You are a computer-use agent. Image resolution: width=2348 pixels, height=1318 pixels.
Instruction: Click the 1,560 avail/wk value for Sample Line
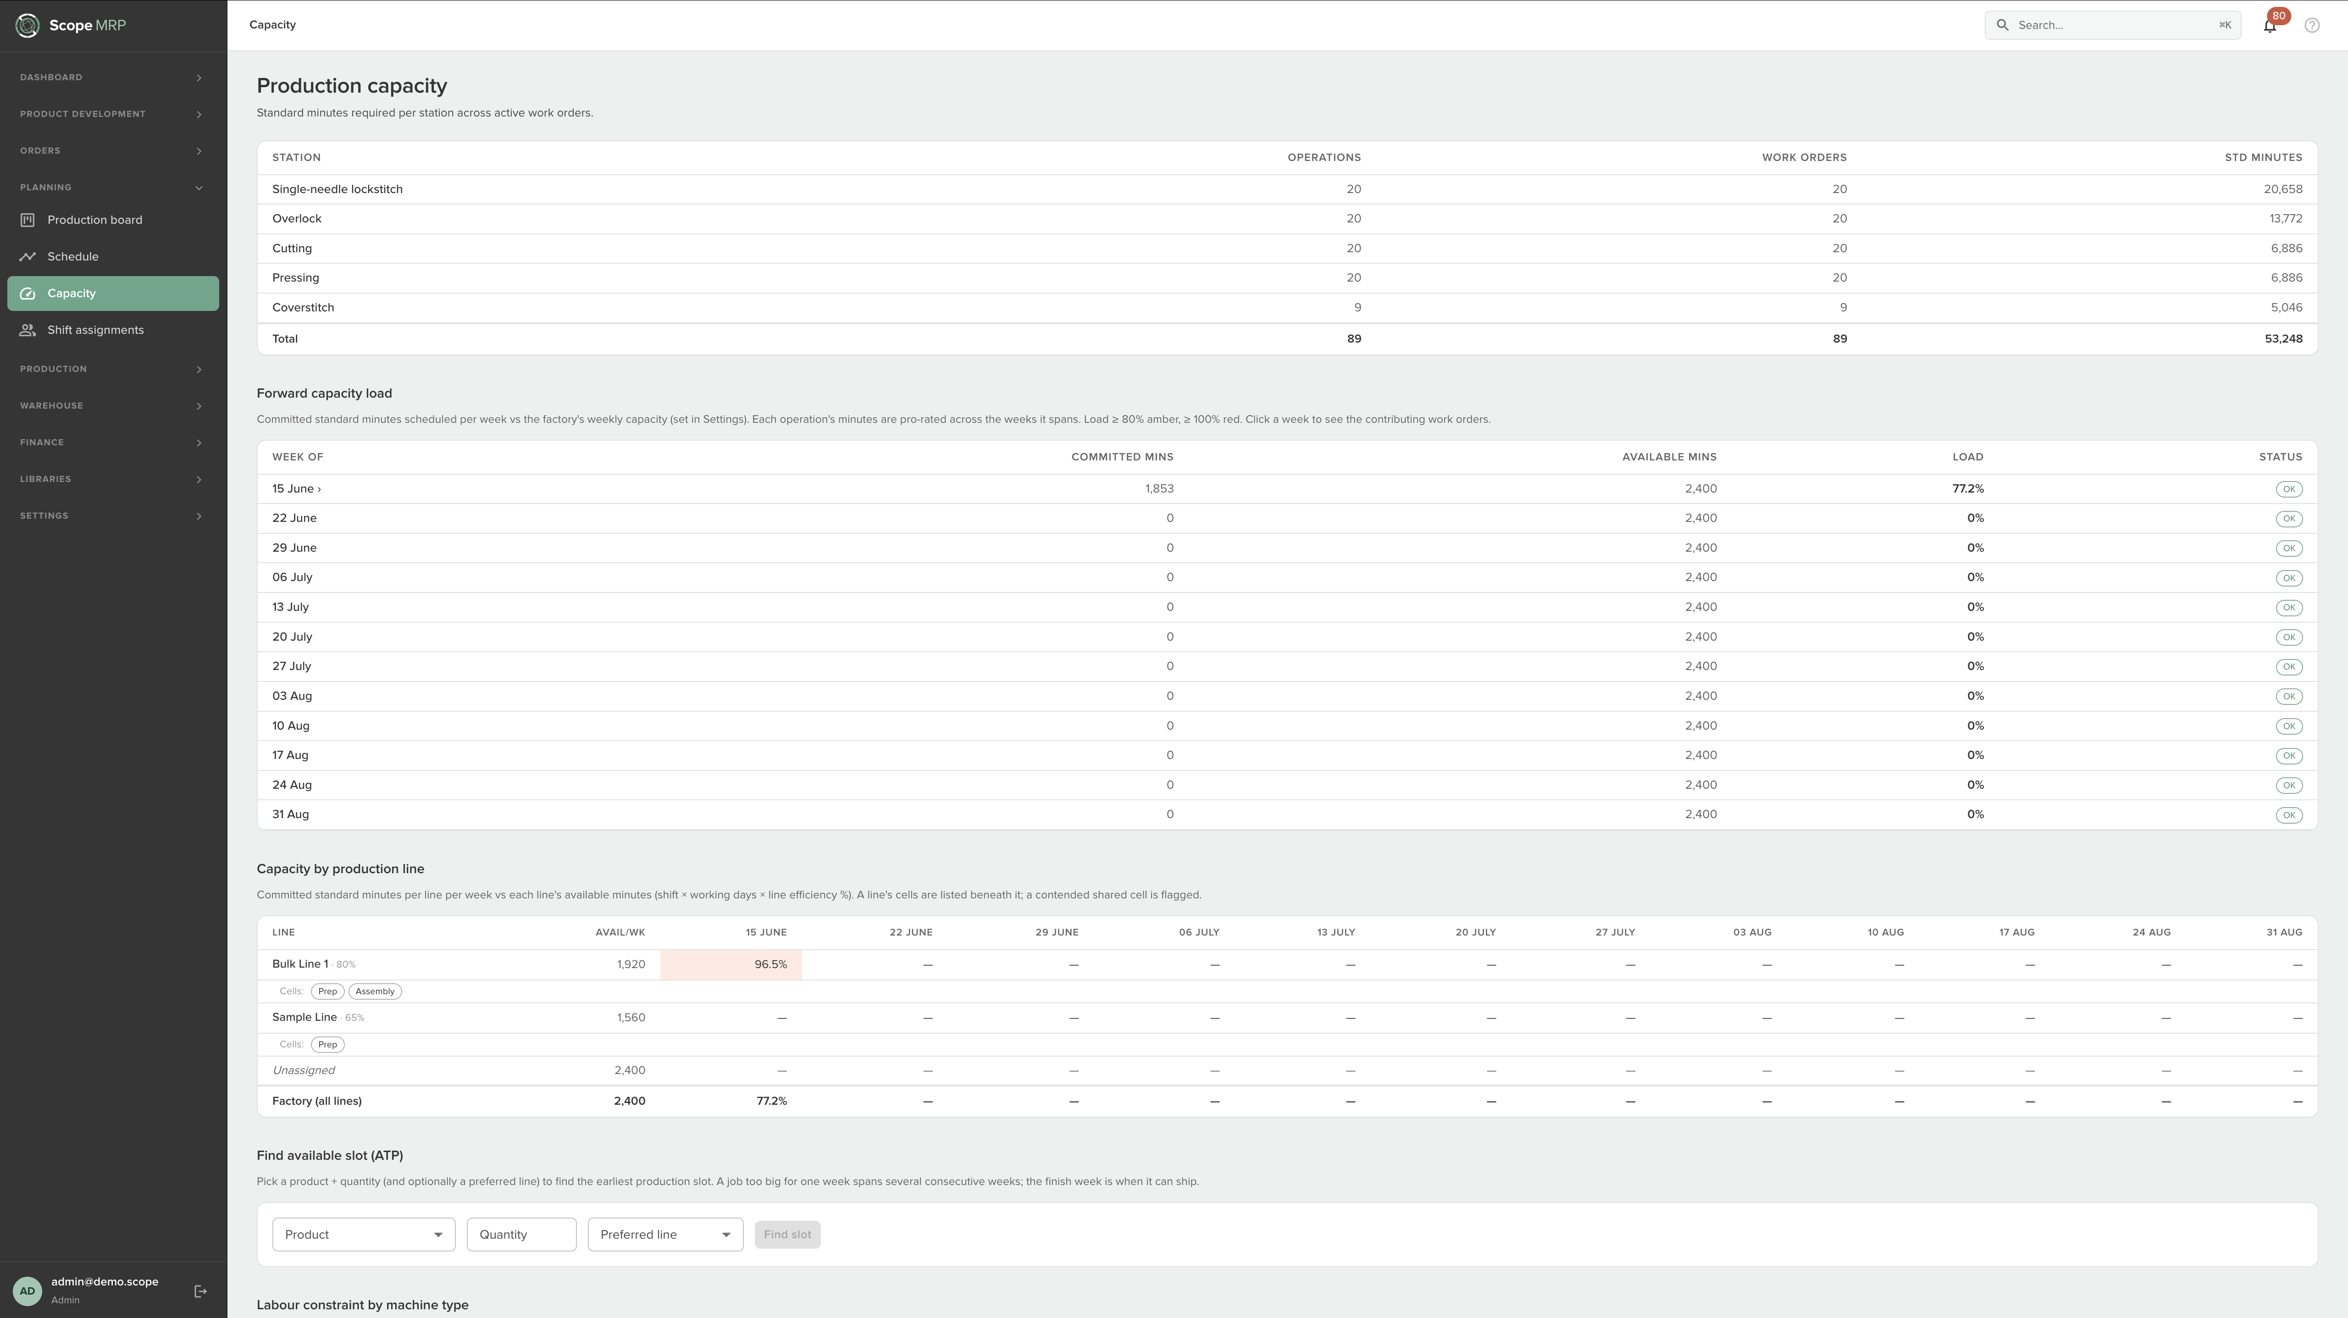tap(631, 1017)
